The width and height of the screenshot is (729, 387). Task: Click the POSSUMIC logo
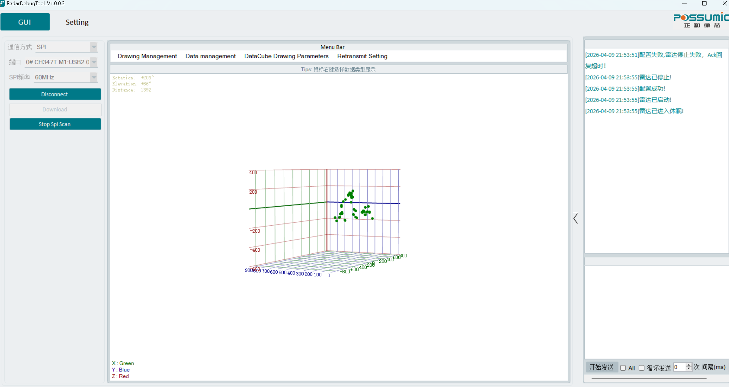[701, 20]
